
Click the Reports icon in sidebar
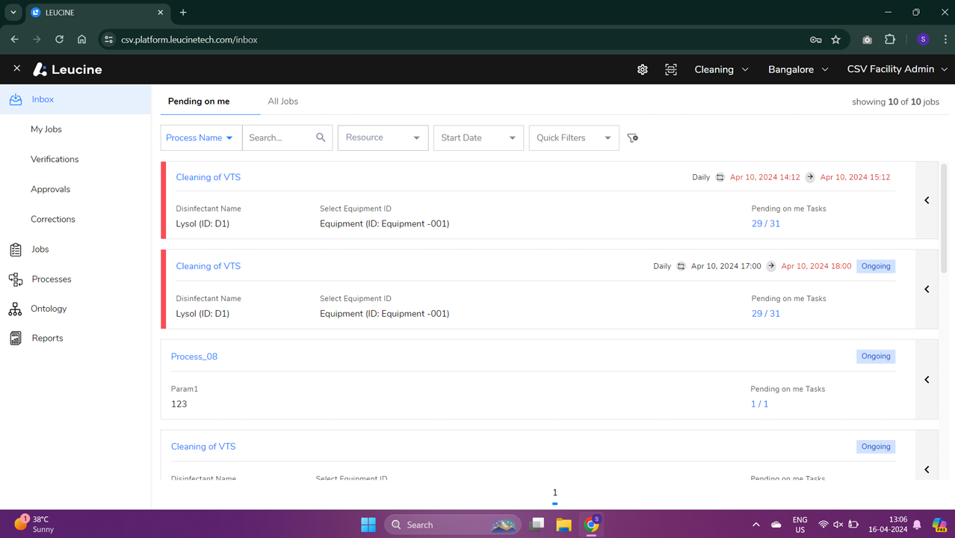pos(16,338)
